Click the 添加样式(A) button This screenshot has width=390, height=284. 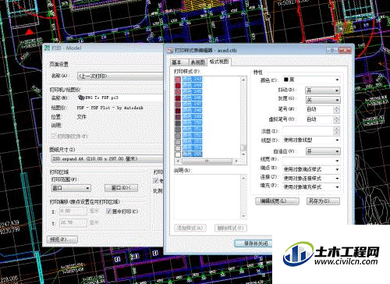(x=190, y=228)
